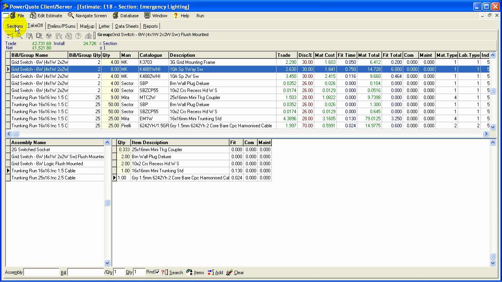Viewport: 502px width, 282px height.
Task: Open the Navigate Screen menu
Action: tap(87, 16)
